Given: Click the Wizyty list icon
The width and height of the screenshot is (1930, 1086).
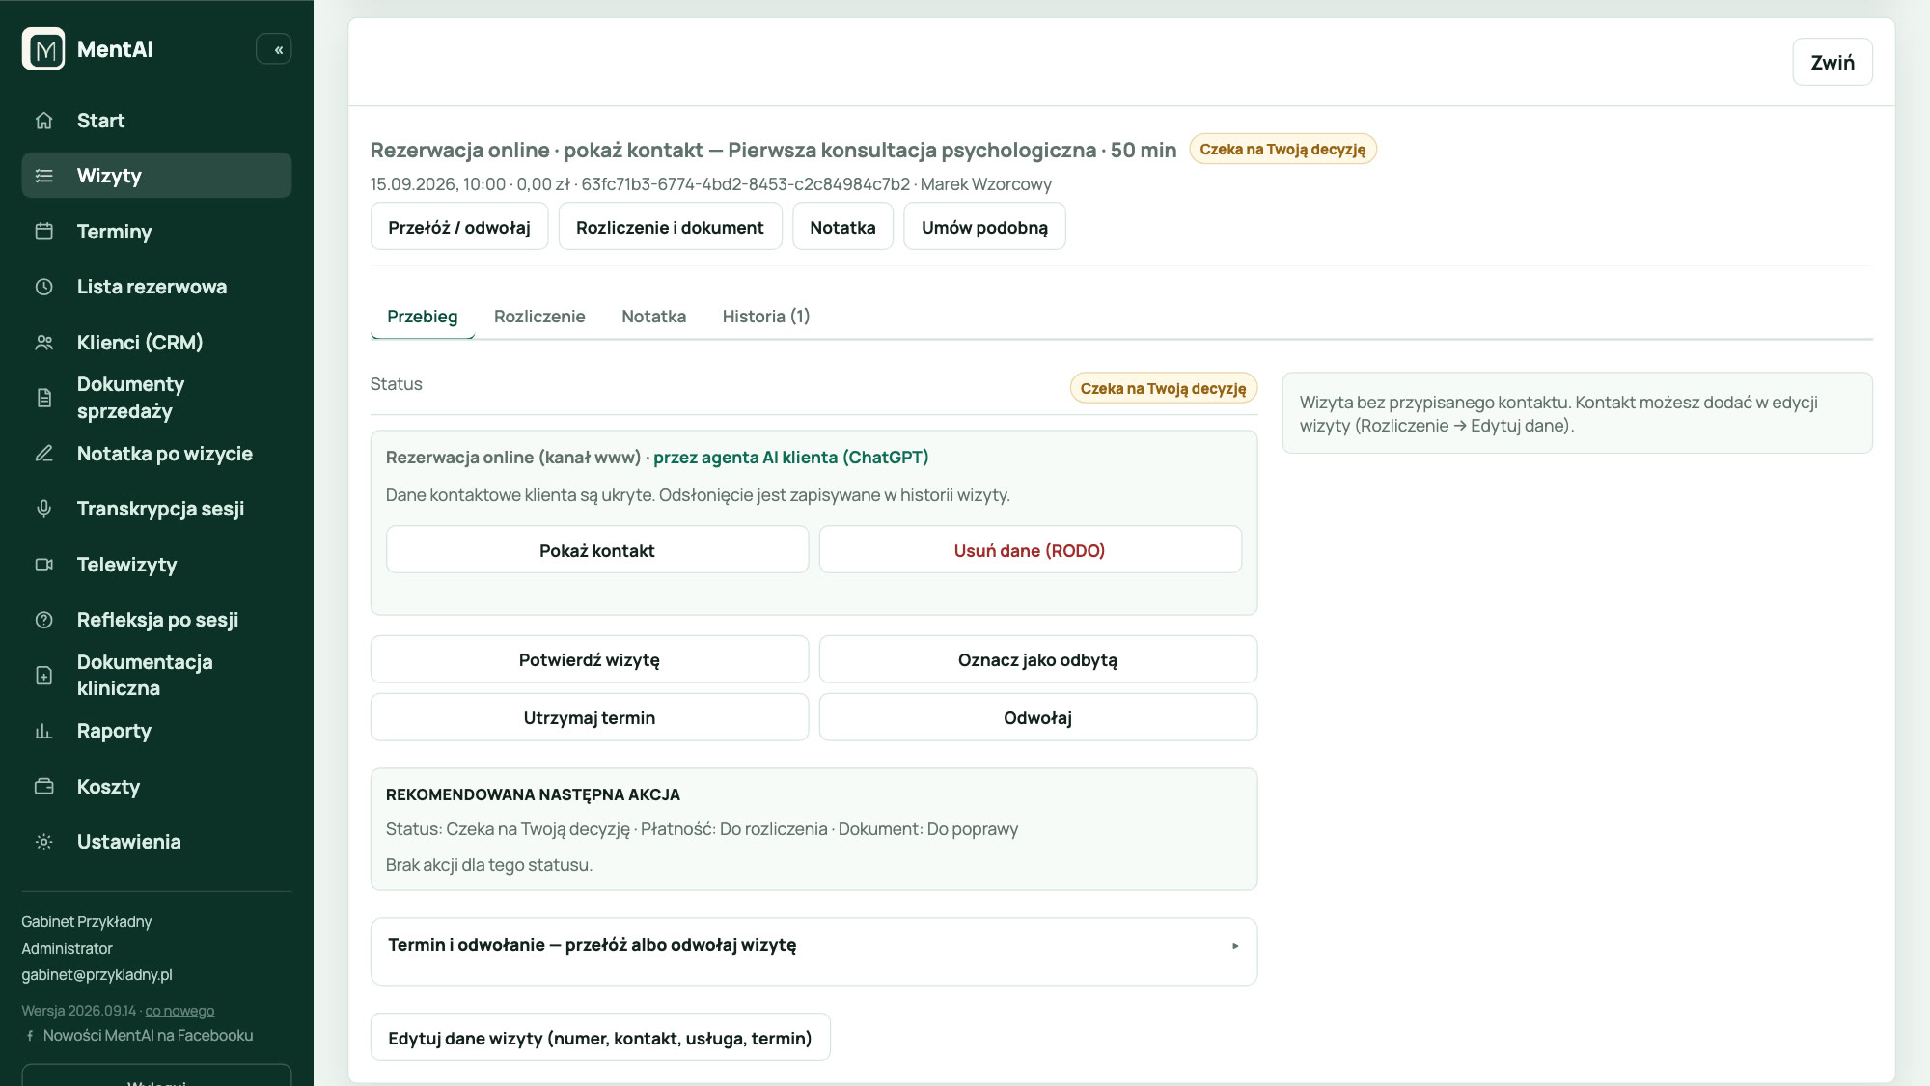Looking at the screenshot, I should (44, 176).
